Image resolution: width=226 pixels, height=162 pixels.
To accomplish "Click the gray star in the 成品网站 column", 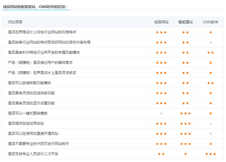I will pyautogui.click(x=161, y=113).
